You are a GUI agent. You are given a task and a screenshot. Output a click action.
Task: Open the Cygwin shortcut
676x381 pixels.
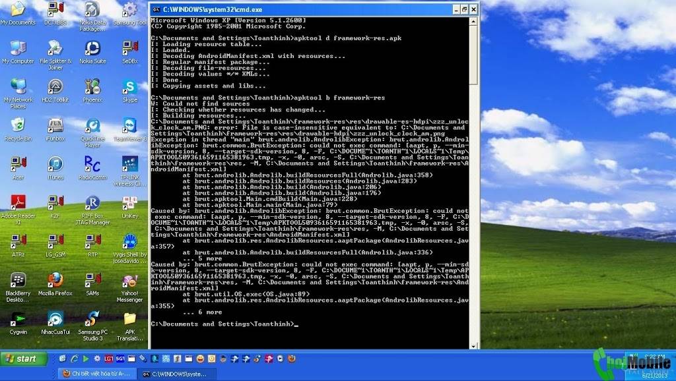tap(18, 323)
